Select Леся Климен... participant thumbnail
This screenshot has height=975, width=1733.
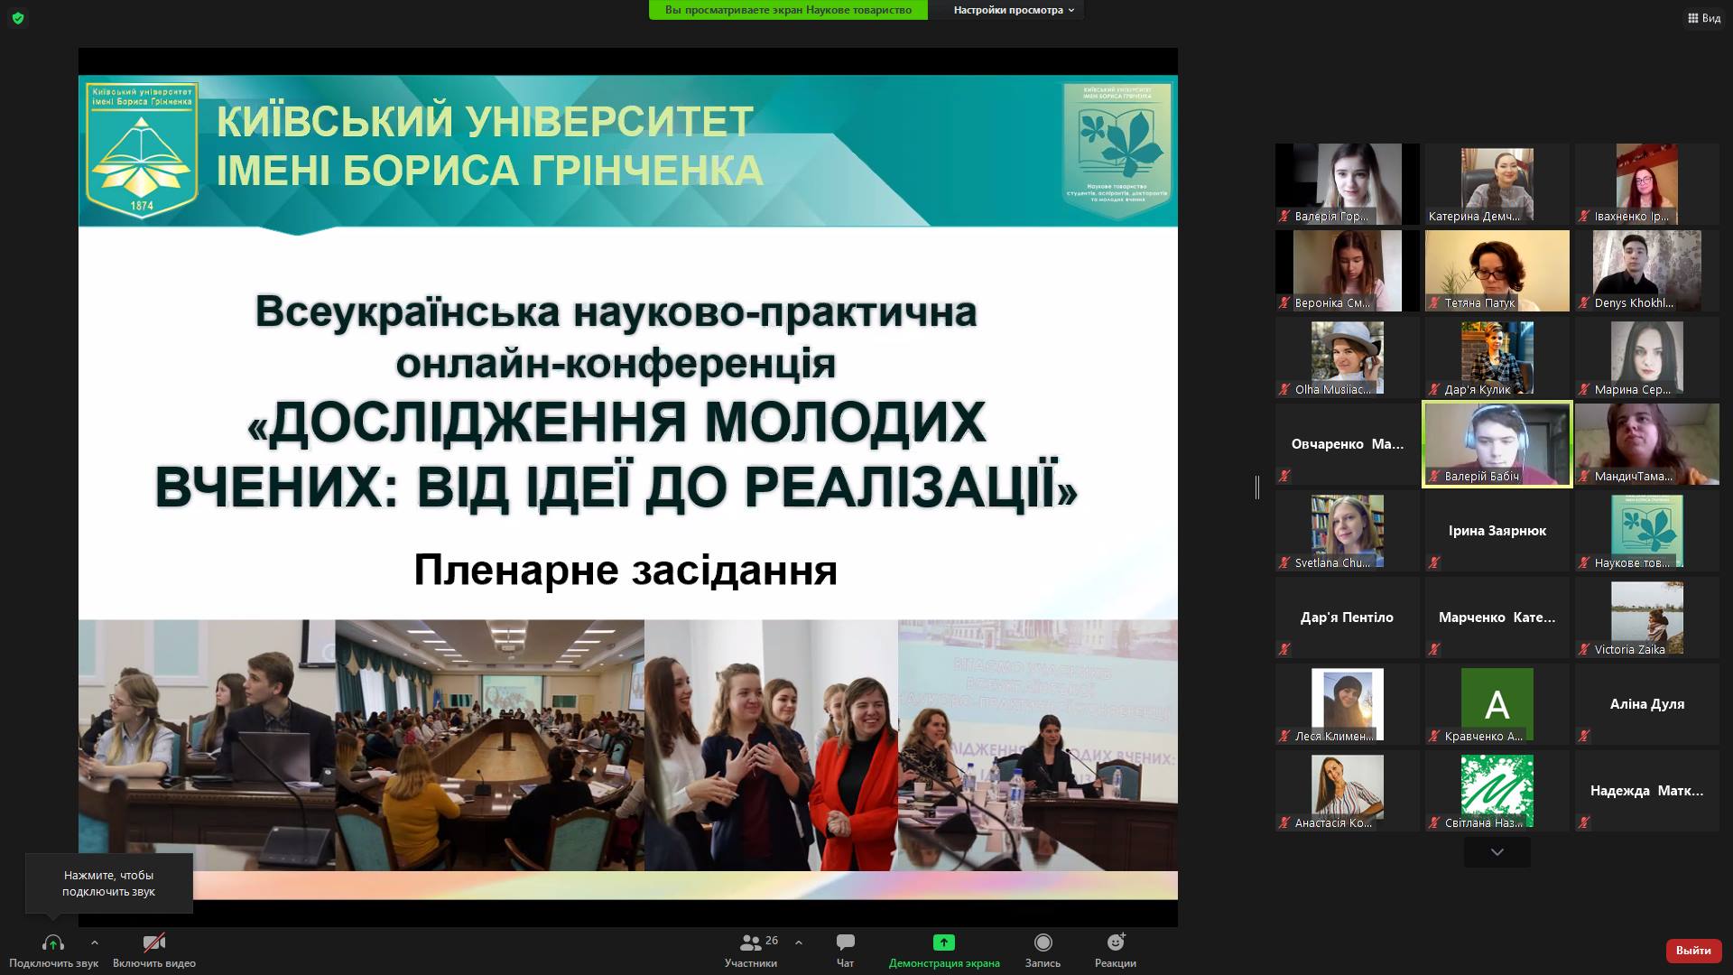pyautogui.click(x=1348, y=704)
